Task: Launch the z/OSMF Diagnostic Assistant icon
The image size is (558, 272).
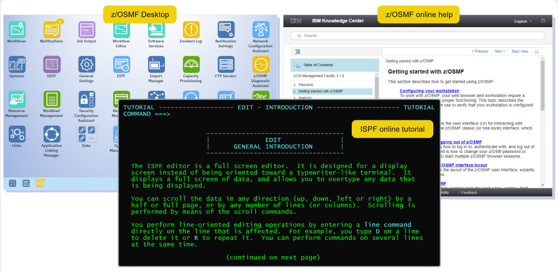Action: pos(261,64)
